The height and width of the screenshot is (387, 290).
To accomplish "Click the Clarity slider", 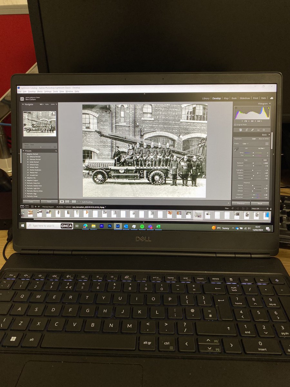I will [253, 188].
